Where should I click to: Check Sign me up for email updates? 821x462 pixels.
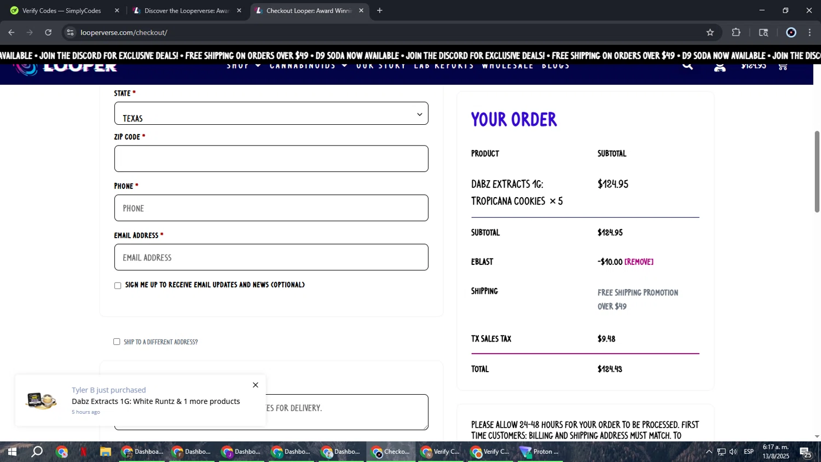[118, 286]
